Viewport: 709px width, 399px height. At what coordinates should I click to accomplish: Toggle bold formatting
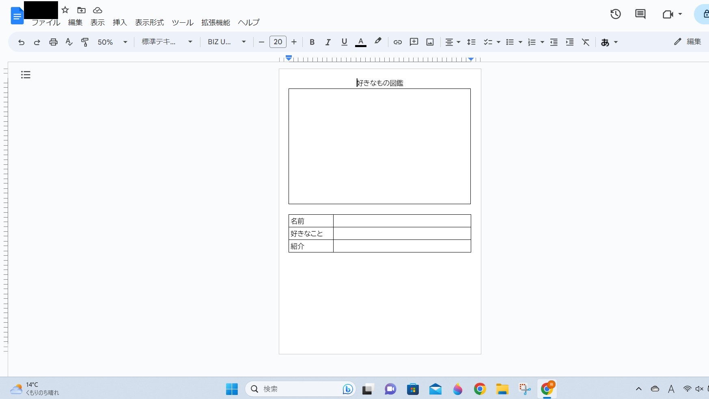312,42
